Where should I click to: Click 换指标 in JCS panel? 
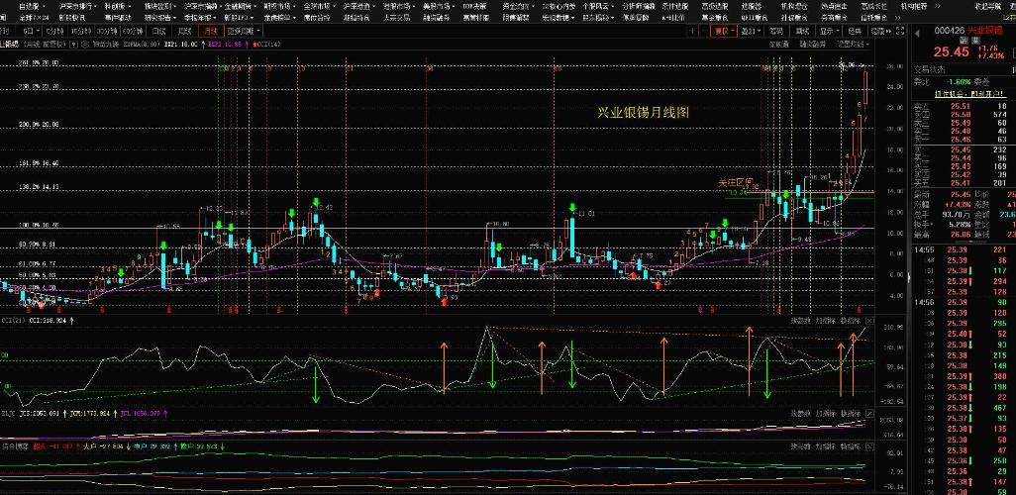pyautogui.click(x=850, y=413)
